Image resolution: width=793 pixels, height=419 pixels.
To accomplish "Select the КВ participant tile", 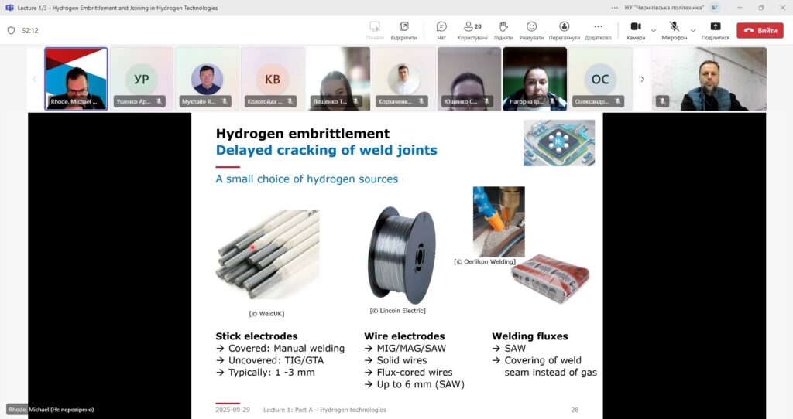I will (x=273, y=79).
